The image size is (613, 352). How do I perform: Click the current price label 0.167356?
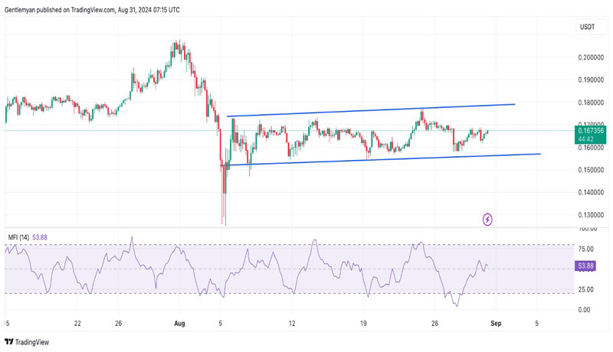tap(591, 131)
